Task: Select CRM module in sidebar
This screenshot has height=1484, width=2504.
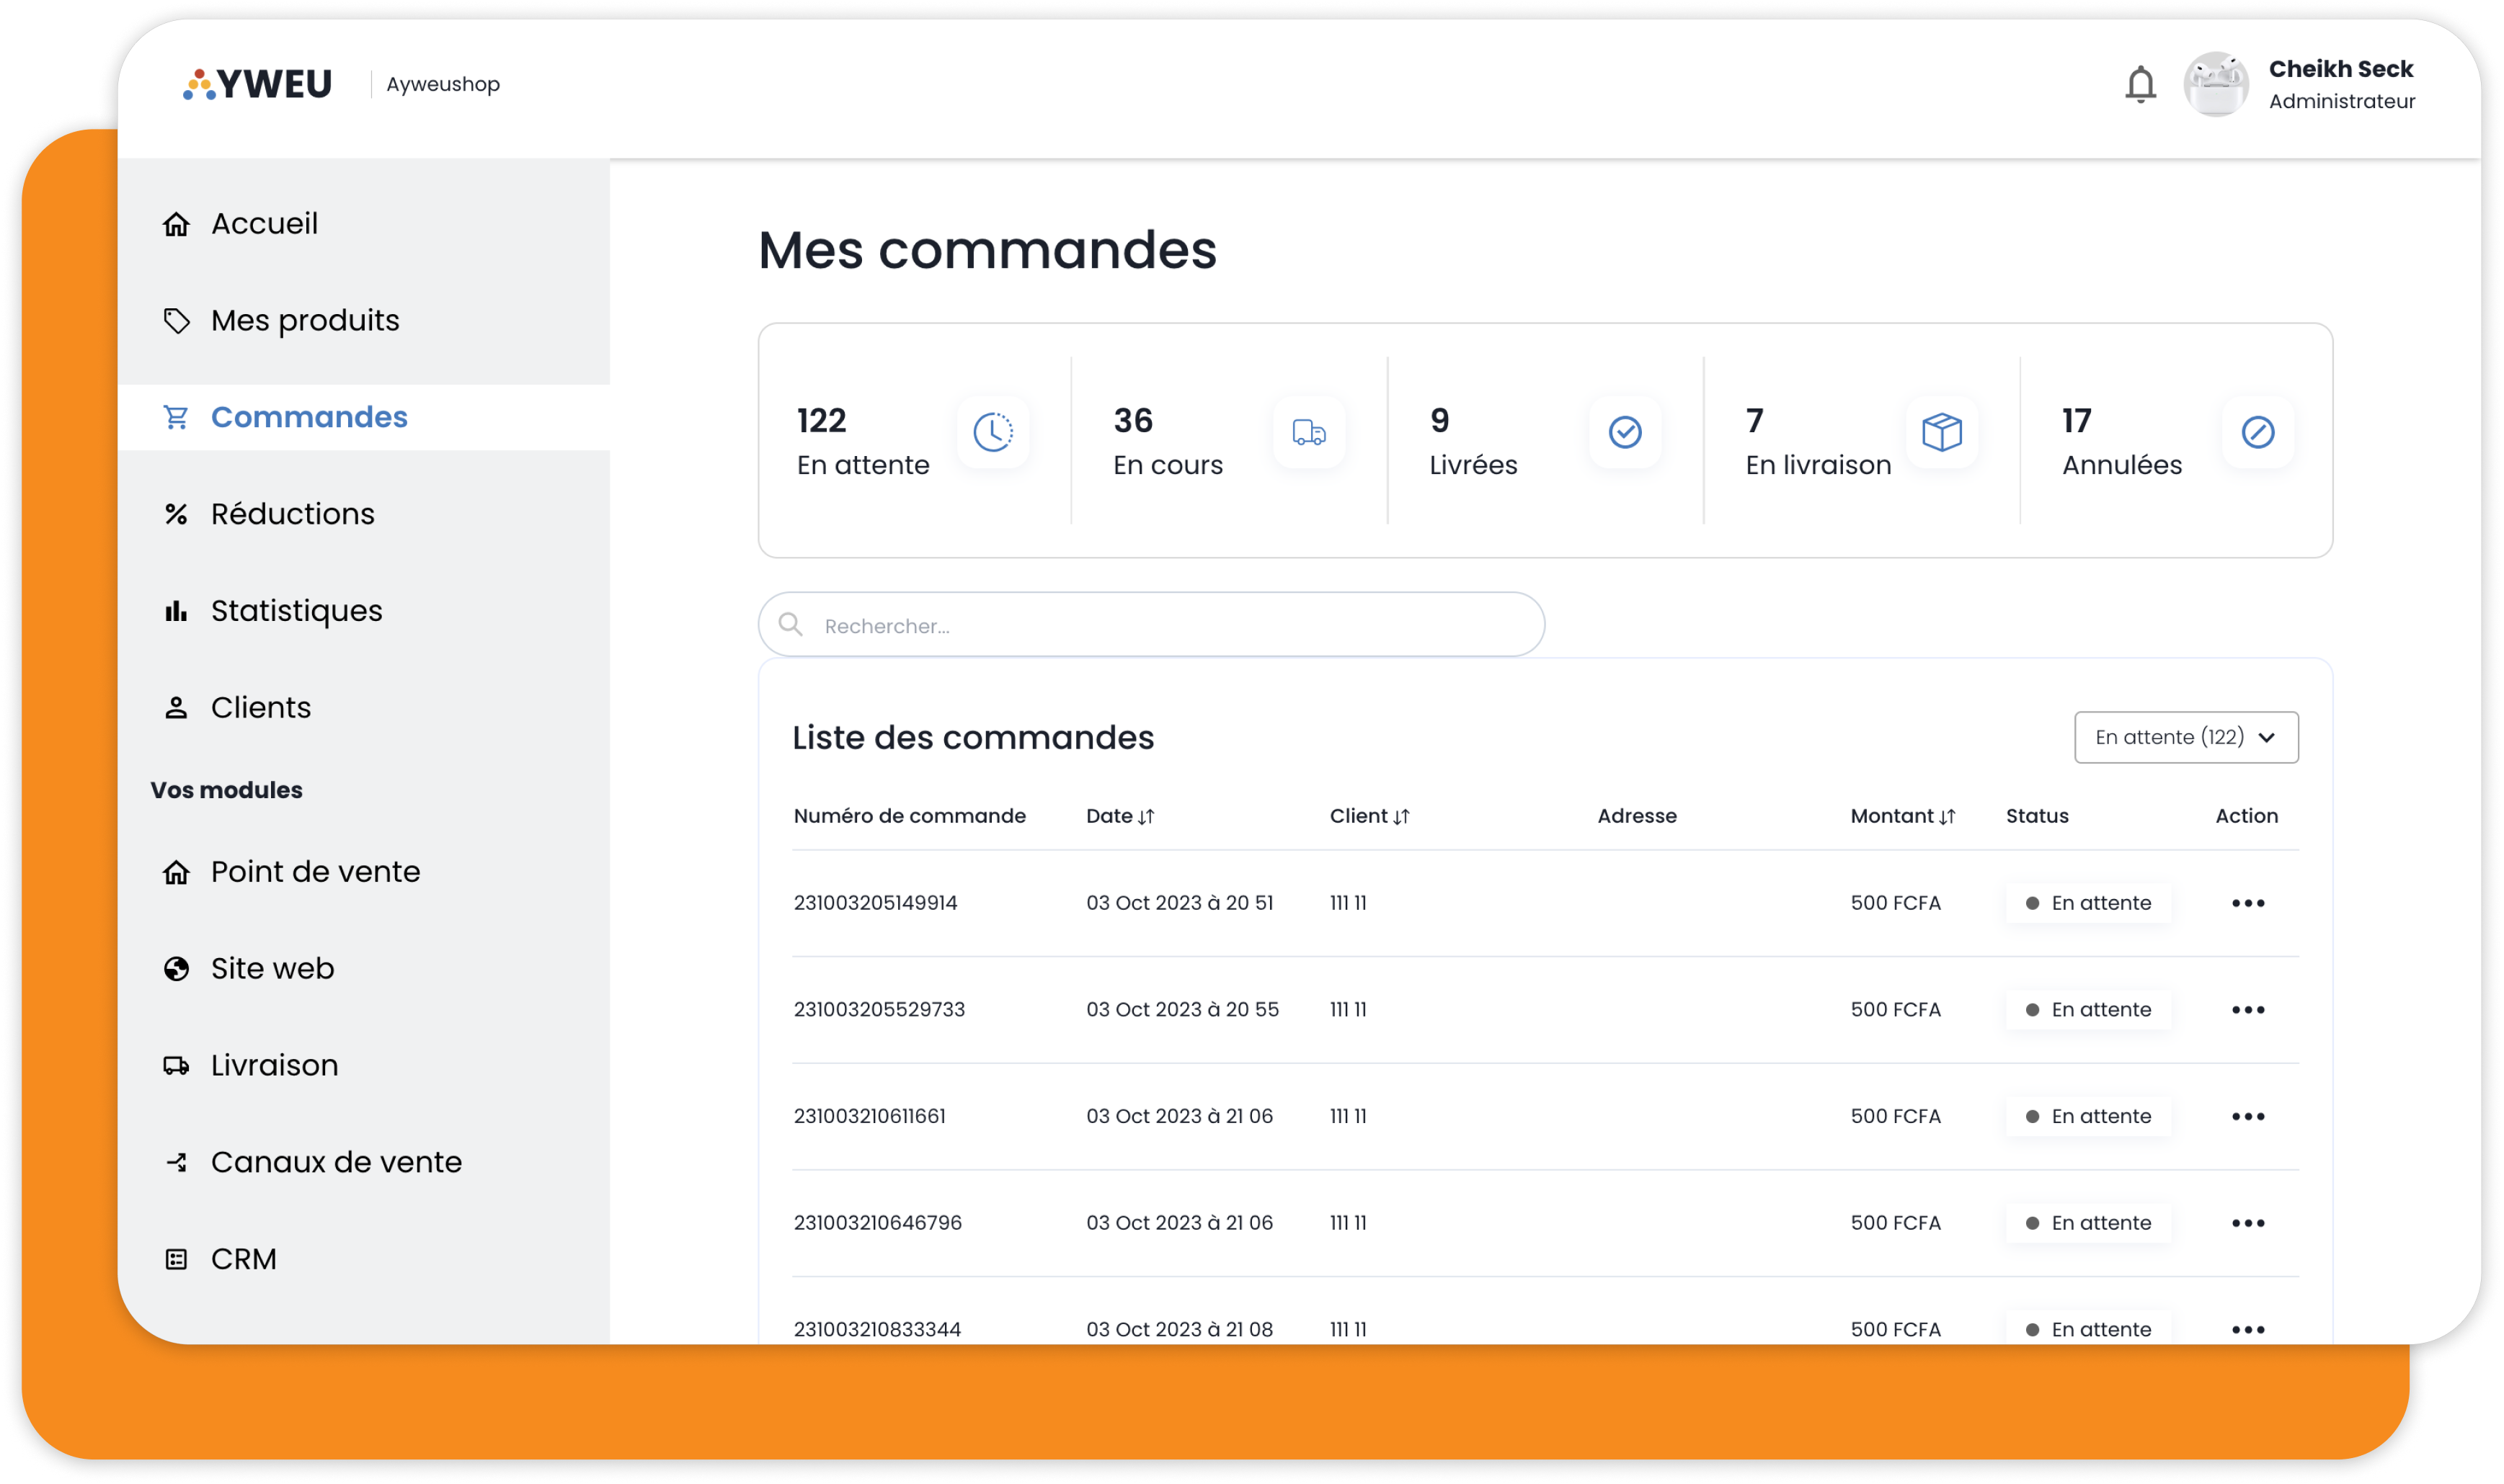Action: click(x=246, y=1258)
